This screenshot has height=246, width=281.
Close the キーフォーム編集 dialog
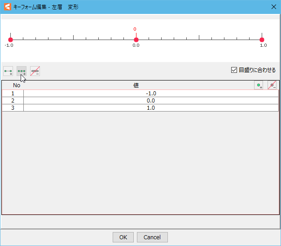click(x=274, y=7)
